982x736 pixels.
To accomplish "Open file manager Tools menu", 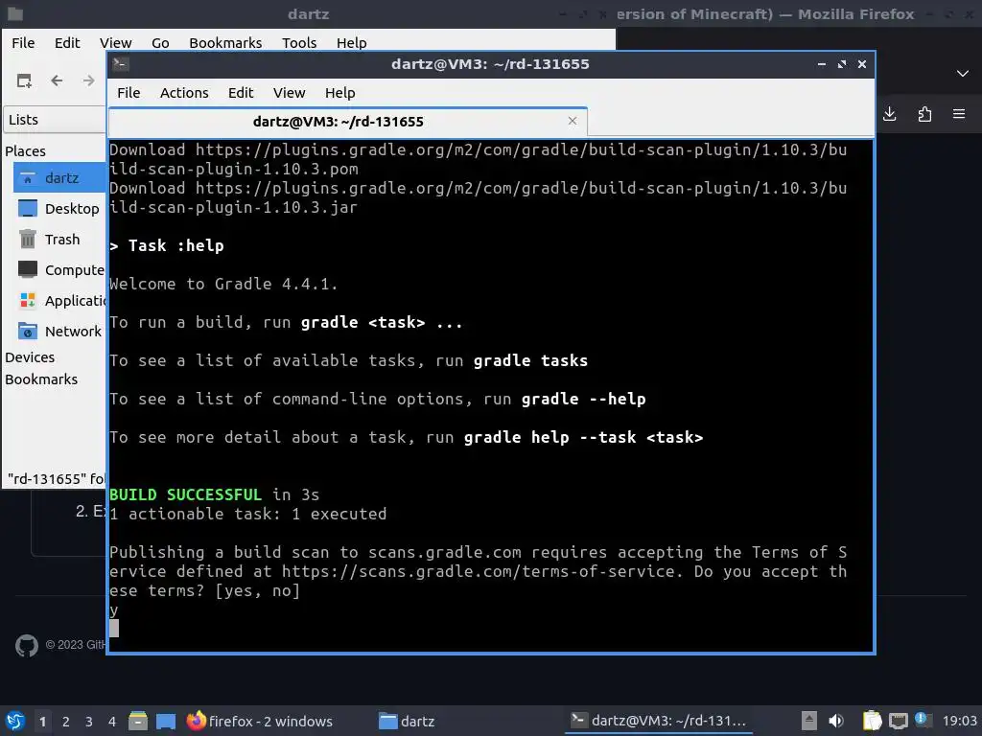I will coord(299,42).
